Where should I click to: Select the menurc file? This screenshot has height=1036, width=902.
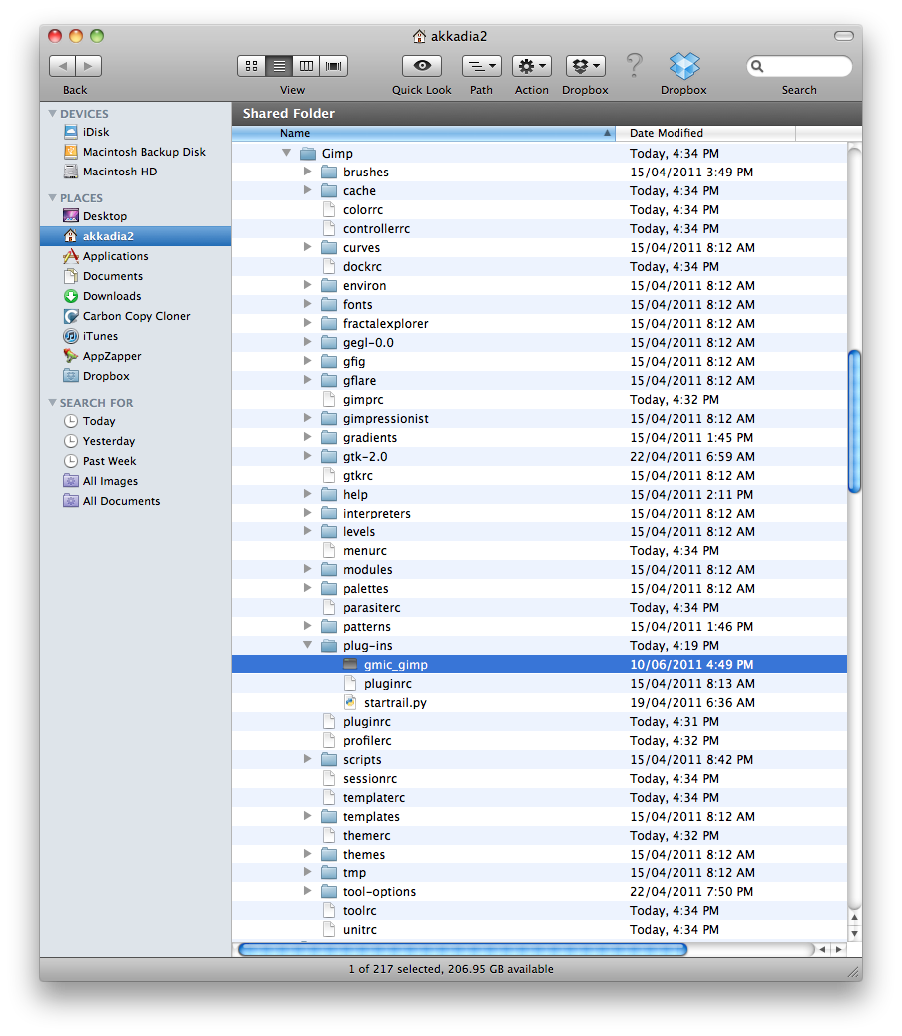coord(540,550)
